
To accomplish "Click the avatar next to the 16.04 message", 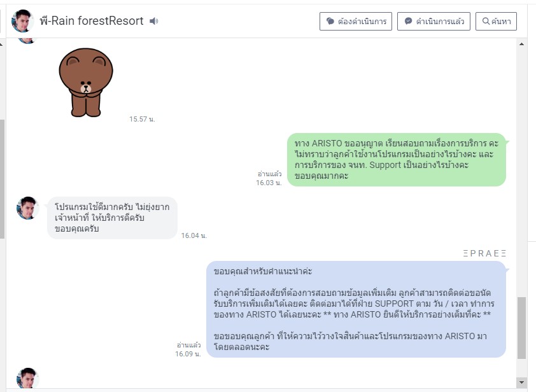I will (x=27, y=208).
